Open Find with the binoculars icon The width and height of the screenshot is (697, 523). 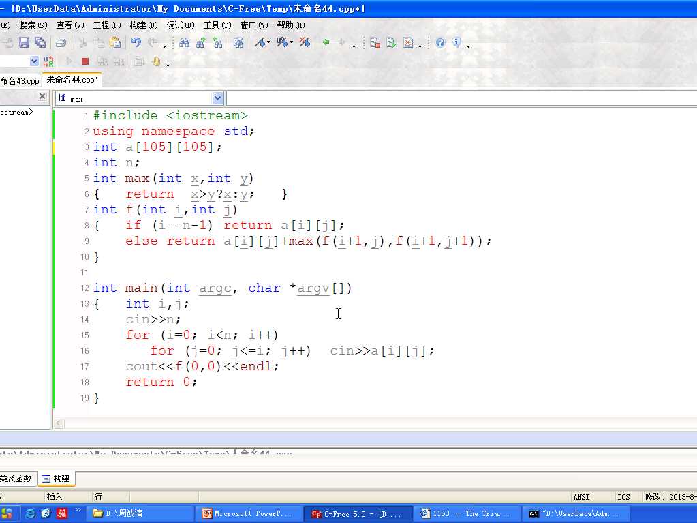coord(184,43)
